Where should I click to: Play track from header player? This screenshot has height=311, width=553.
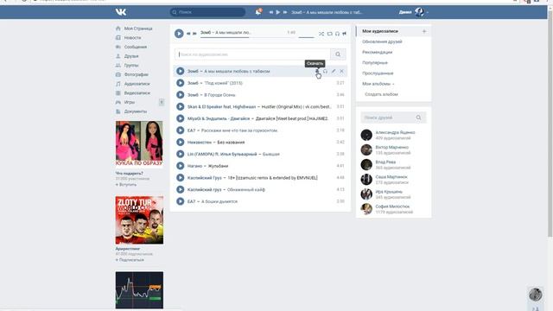click(278, 12)
